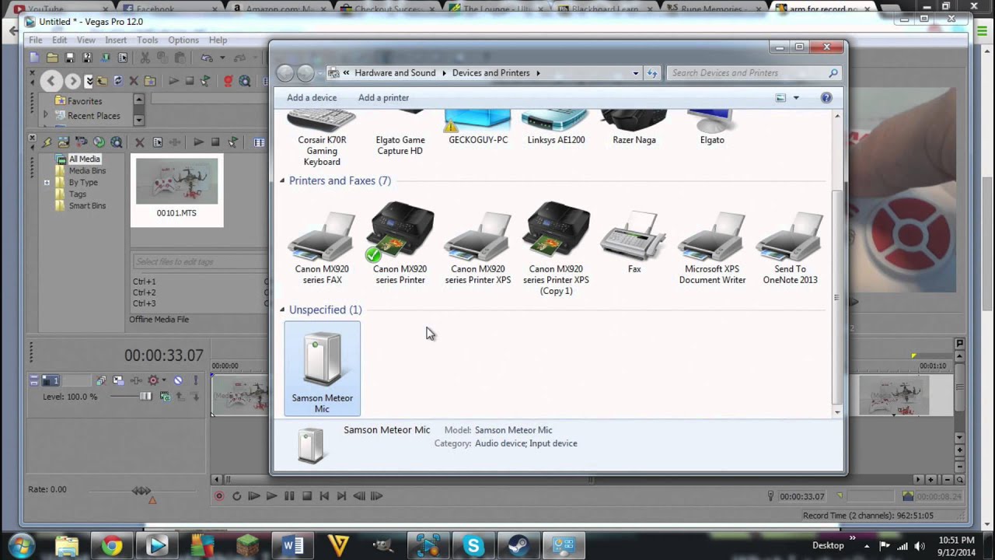Go forward in the Vegas Explorer pane
The height and width of the screenshot is (560, 995).
(x=72, y=81)
